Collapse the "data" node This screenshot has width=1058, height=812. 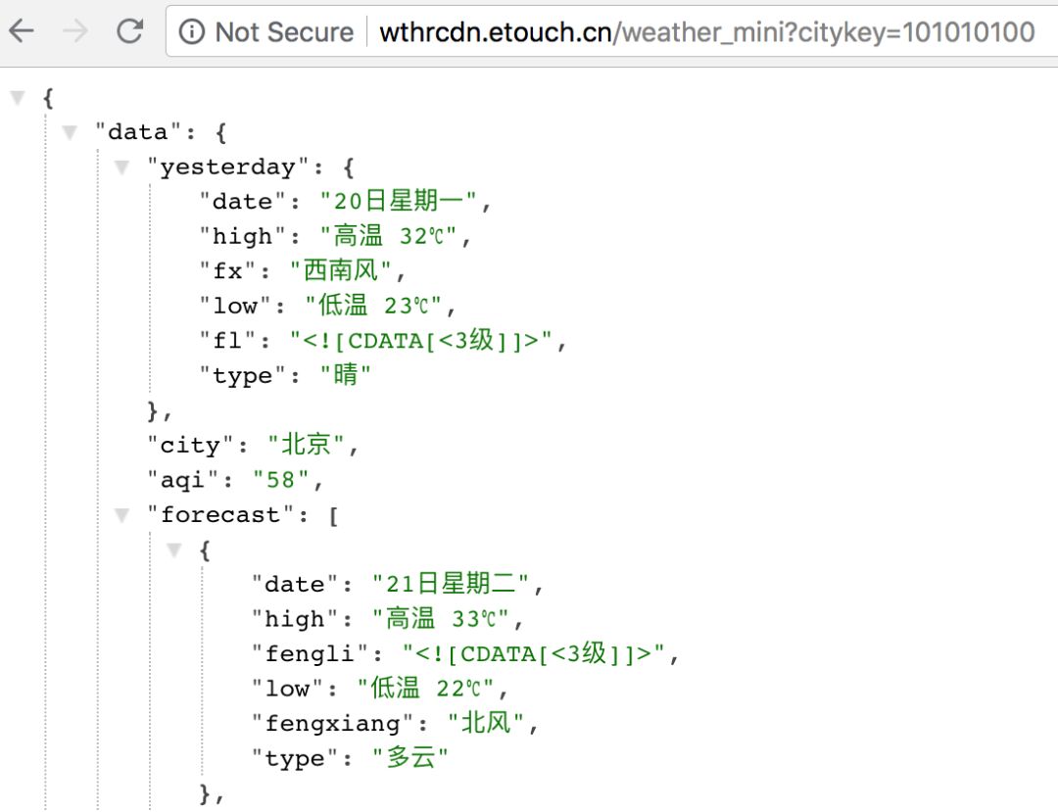pyautogui.click(x=70, y=132)
